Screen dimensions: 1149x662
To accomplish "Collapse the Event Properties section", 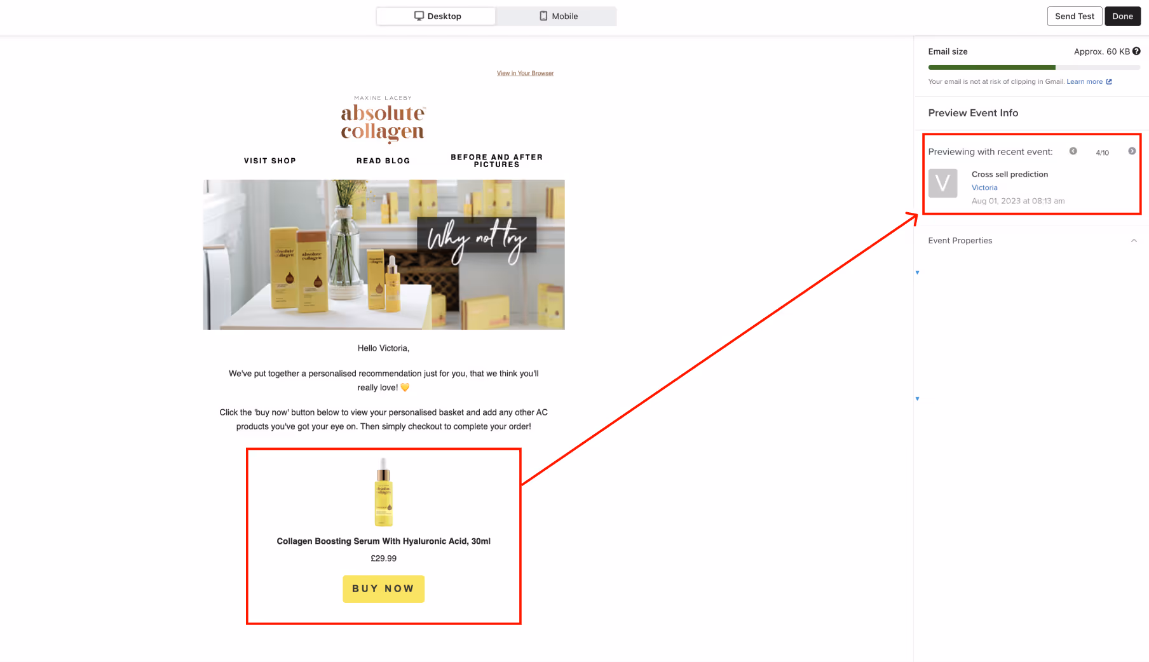I will pyautogui.click(x=1134, y=241).
